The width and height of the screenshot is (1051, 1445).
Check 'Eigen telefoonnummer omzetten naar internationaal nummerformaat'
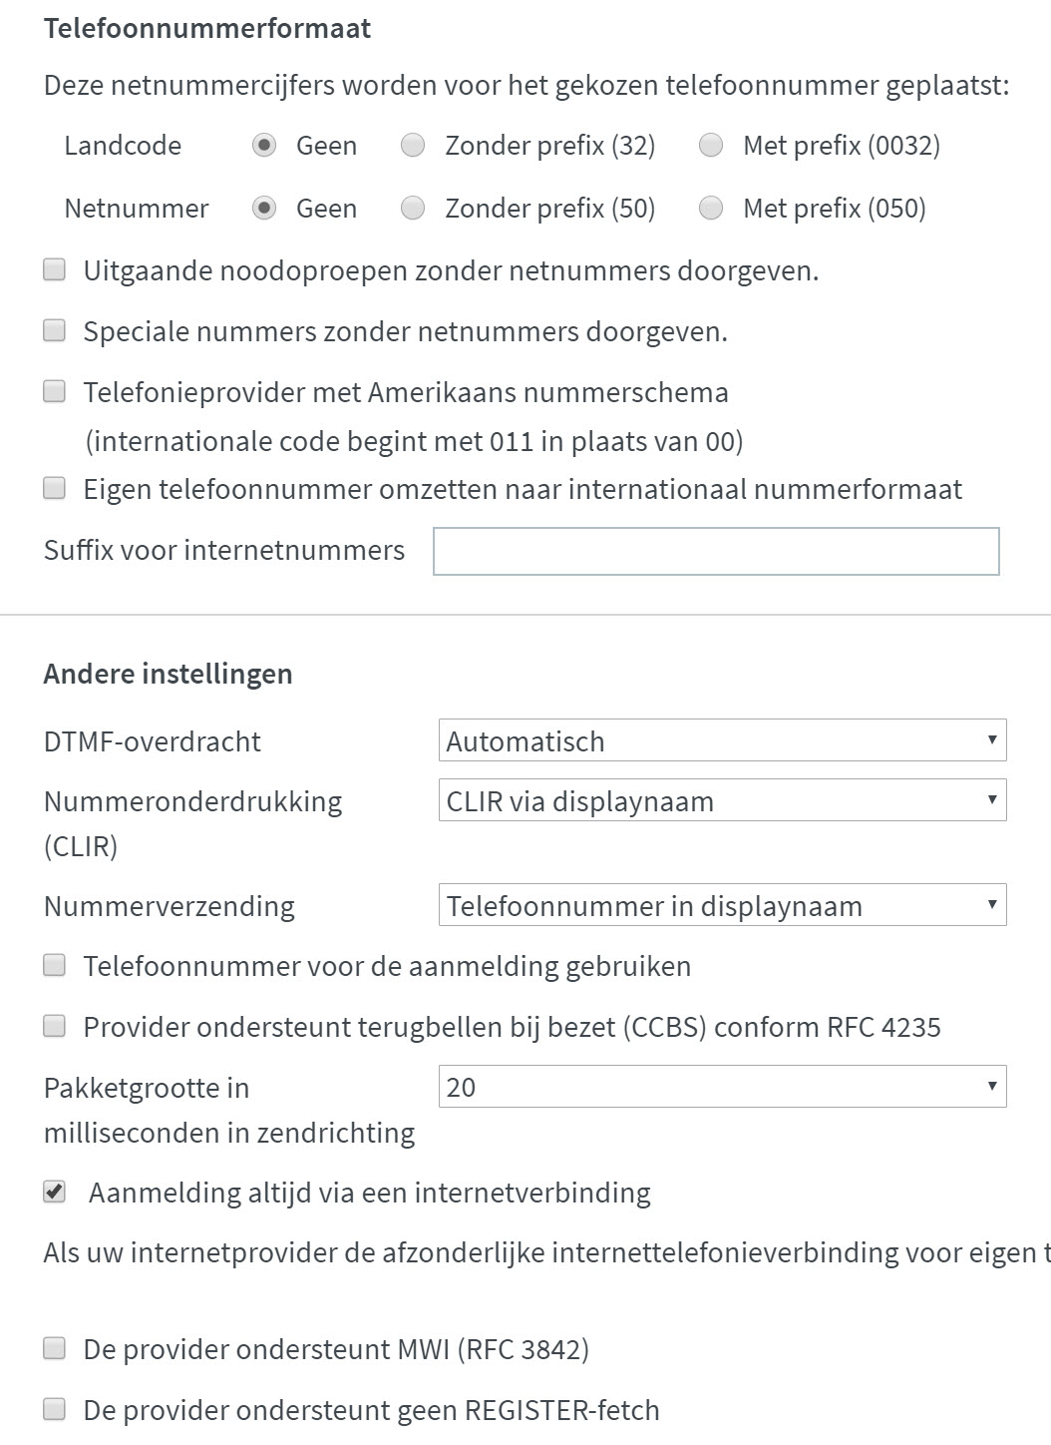(x=55, y=488)
